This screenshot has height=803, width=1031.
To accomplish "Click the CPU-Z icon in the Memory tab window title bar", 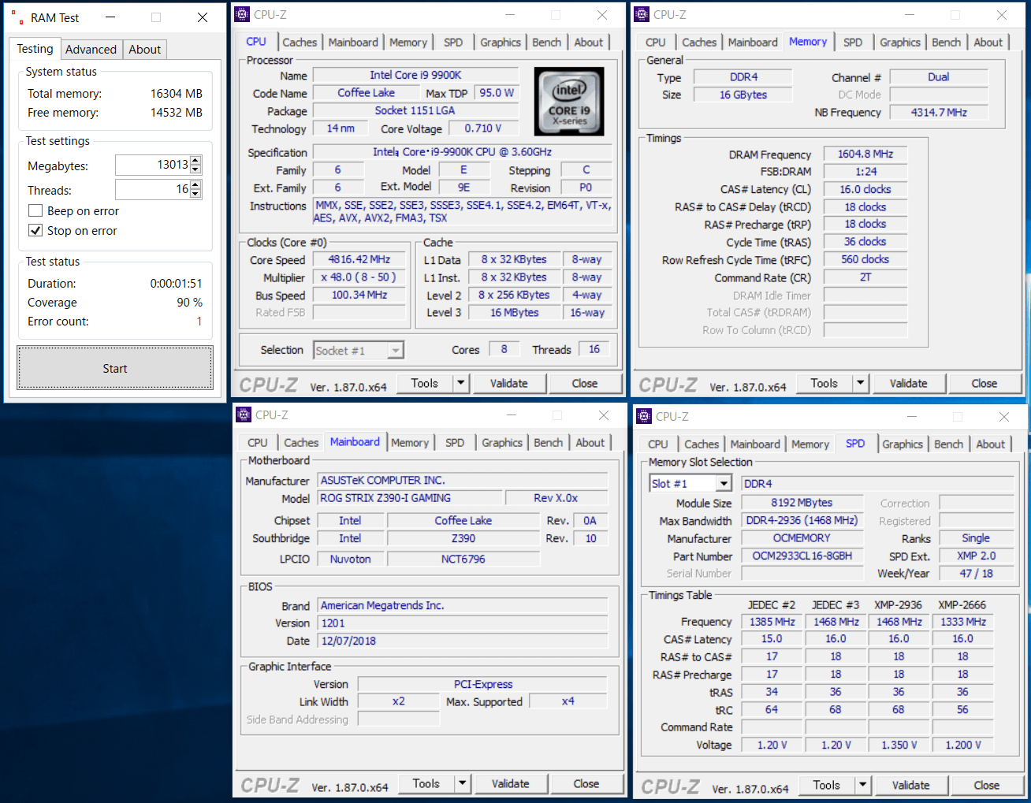I will coord(642,14).
